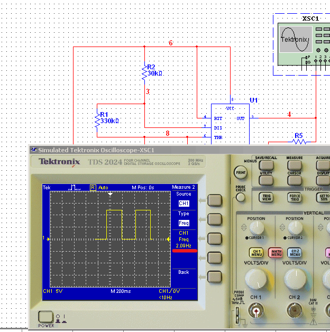
Task: Click net label 4 on output wire
Action: coord(289,114)
